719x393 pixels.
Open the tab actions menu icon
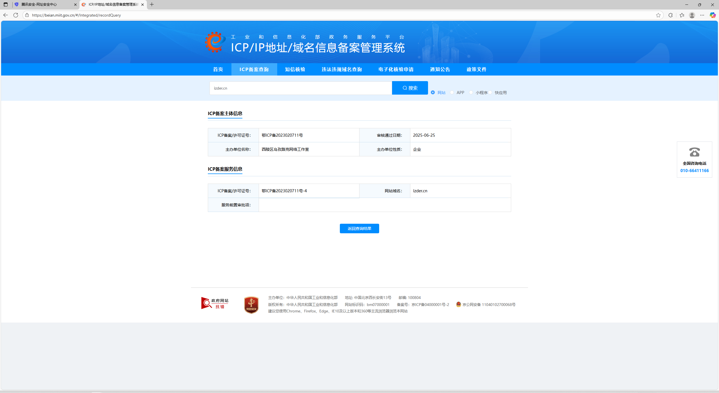[6, 4]
